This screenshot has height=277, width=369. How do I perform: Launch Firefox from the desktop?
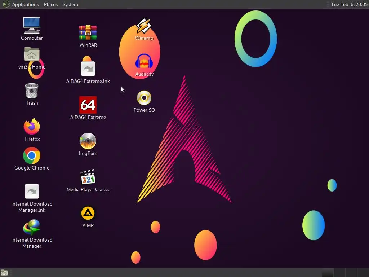[32, 126]
